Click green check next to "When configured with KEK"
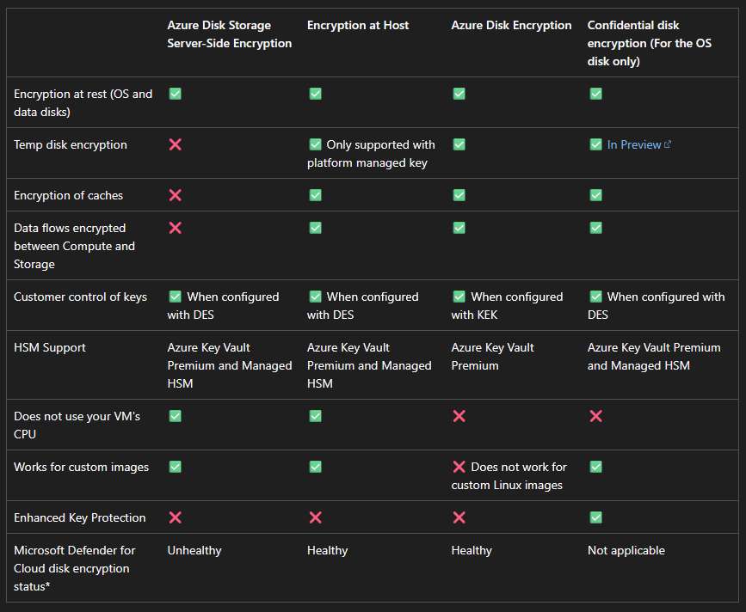This screenshot has width=746, height=612. coord(459,297)
